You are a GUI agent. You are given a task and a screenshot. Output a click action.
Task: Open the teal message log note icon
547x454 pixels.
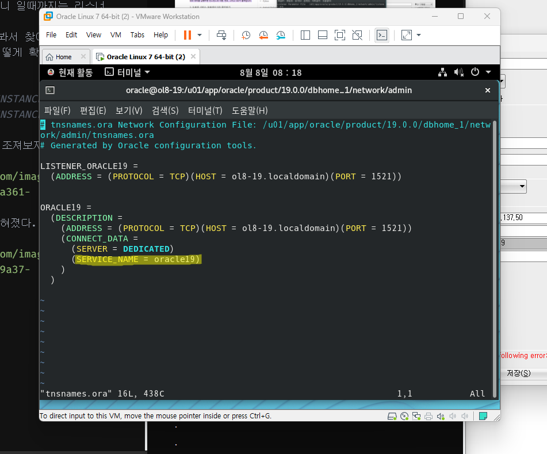pos(483,416)
